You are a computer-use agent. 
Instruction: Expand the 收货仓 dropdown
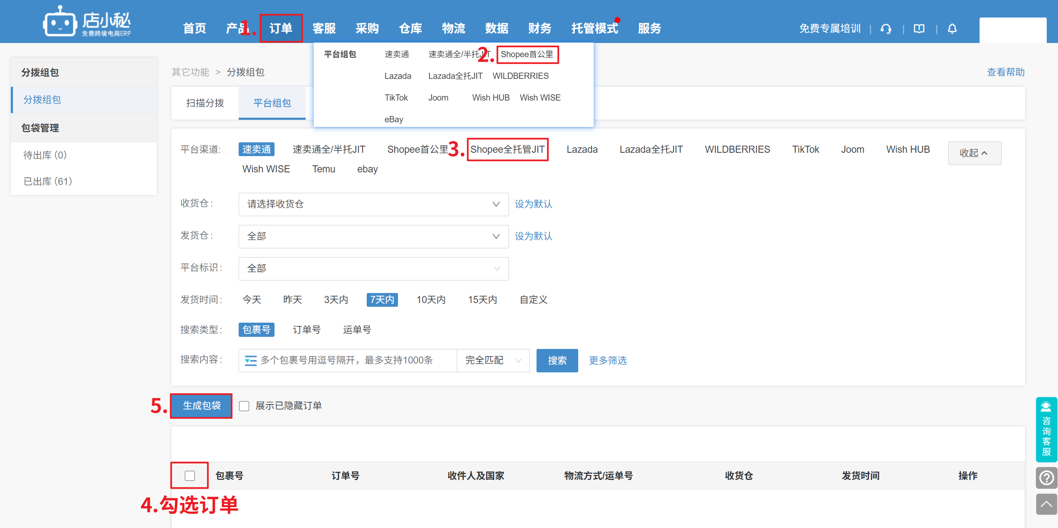tap(373, 204)
